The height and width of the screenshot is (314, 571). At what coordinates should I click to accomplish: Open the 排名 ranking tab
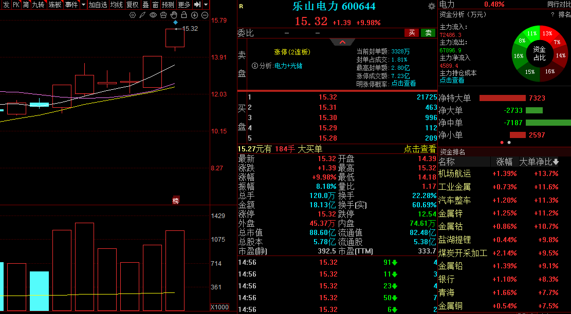tap(564, 14)
